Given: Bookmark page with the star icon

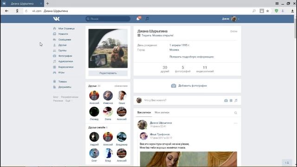Looking at the screenshot, I should [268, 11].
